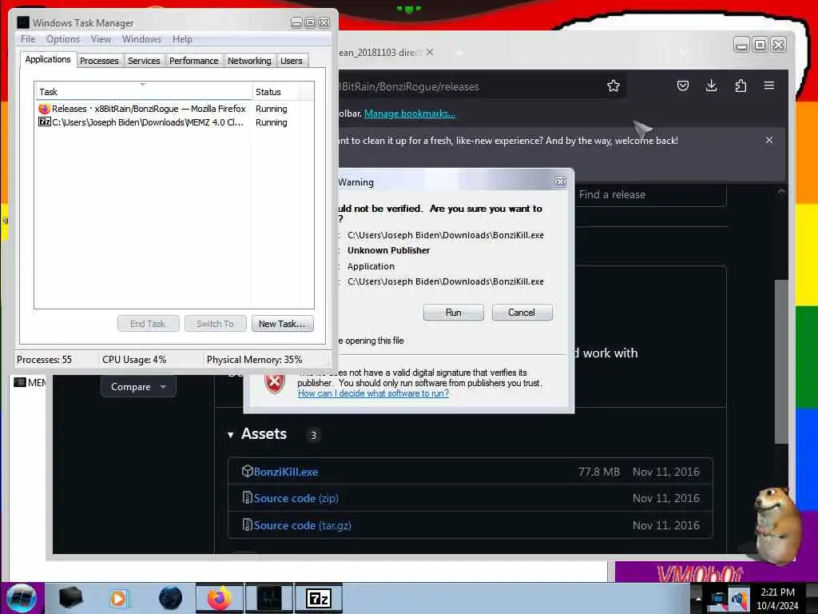Click the tray icon next to the clock
This screenshot has width=818, height=614.
click(x=738, y=599)
